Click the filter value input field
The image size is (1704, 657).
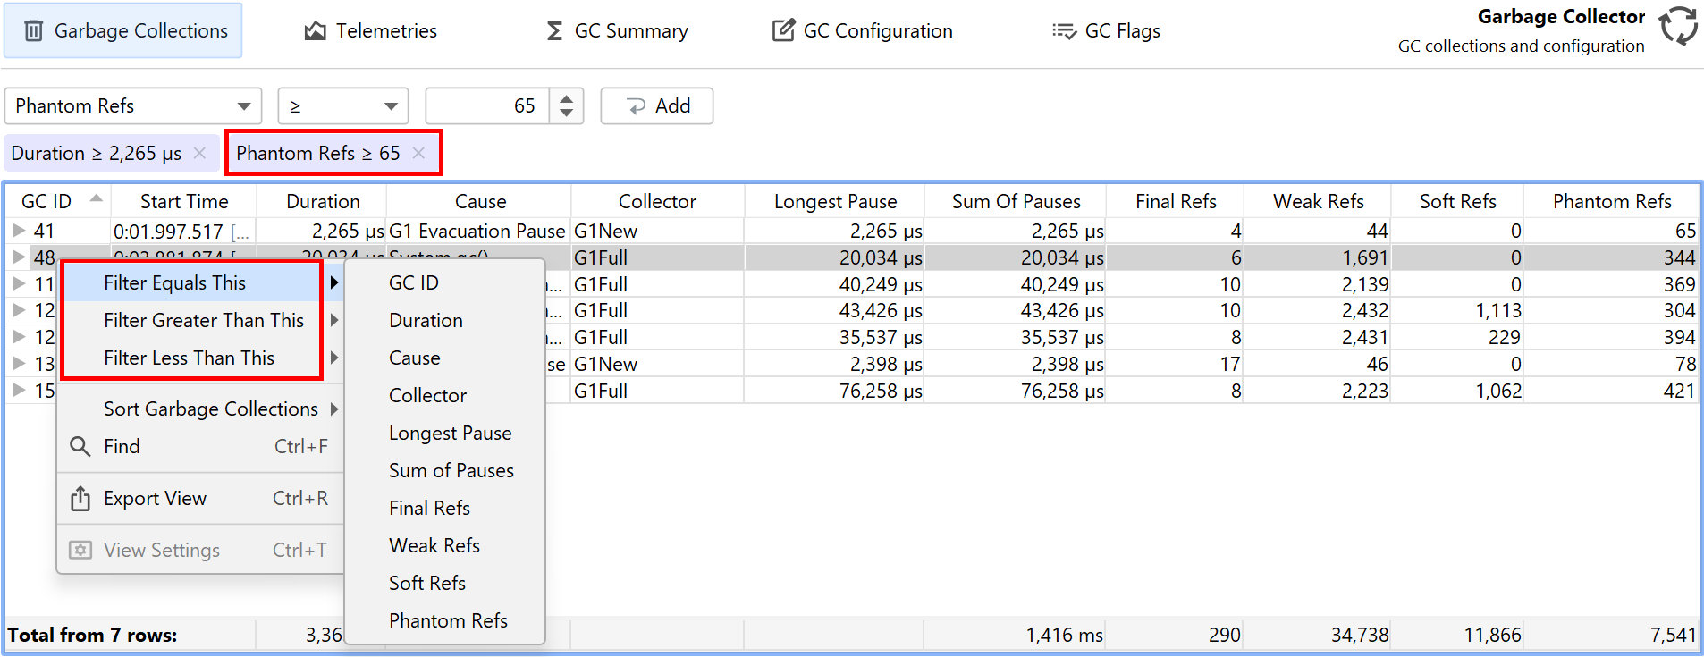tap(486, 106)
